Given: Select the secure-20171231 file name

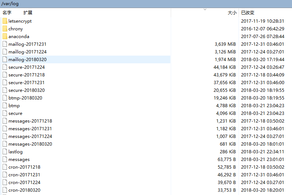Looking at the screenshot, I should click(26, 83).
